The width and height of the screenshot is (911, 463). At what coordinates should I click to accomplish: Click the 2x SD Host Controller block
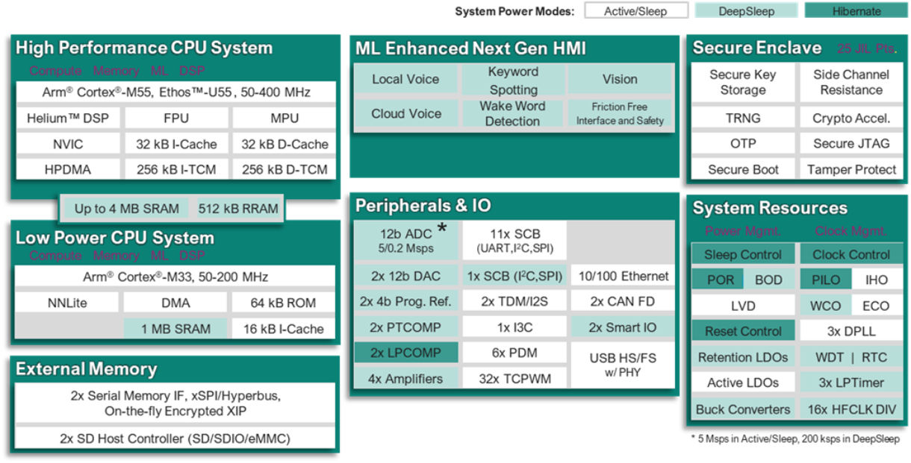(x=175, y=438)
